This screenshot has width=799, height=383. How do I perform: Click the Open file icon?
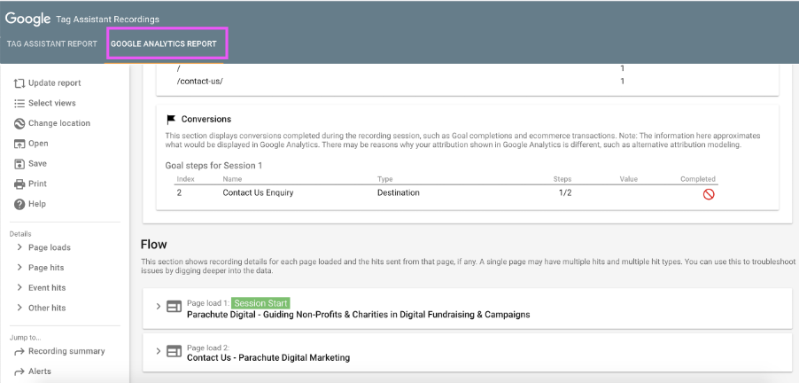19,144
